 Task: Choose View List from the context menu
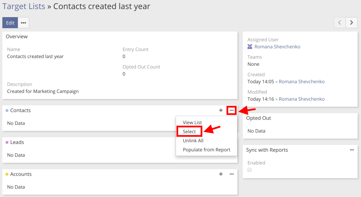[192, 122]
